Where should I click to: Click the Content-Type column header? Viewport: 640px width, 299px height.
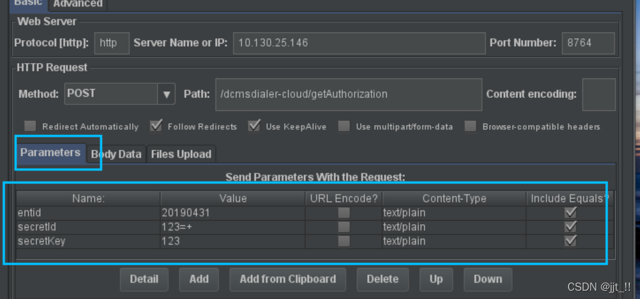(454, 199)
